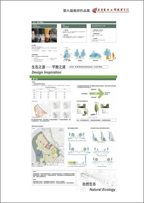This screenshot has width=144, height=203.
Task: Click the '不同植栽配植' label left of arrow
Action: (x=84, y=93)
